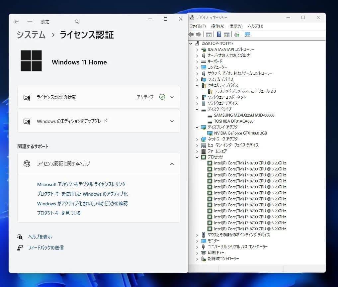The width and height of the screenshot is (338, 287).
Task: Click the Forward navigation arrow in Device Manager
Action: coord(198,34)
